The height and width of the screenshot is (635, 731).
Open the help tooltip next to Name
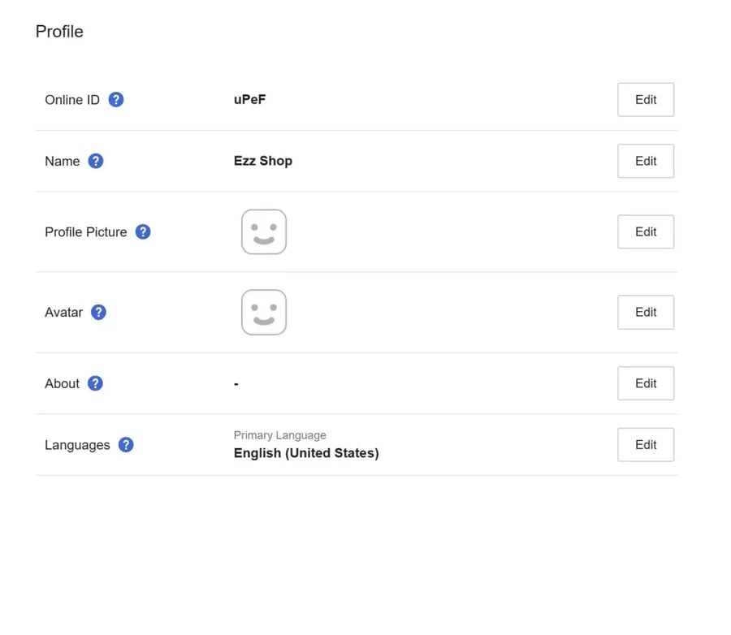tap(96, 161)
